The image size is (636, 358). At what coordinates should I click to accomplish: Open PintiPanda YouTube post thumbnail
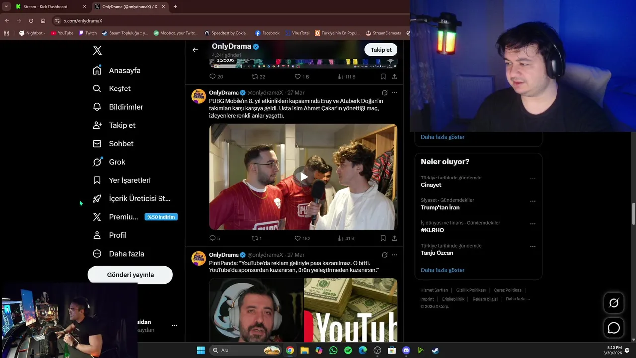click(303, 310)
